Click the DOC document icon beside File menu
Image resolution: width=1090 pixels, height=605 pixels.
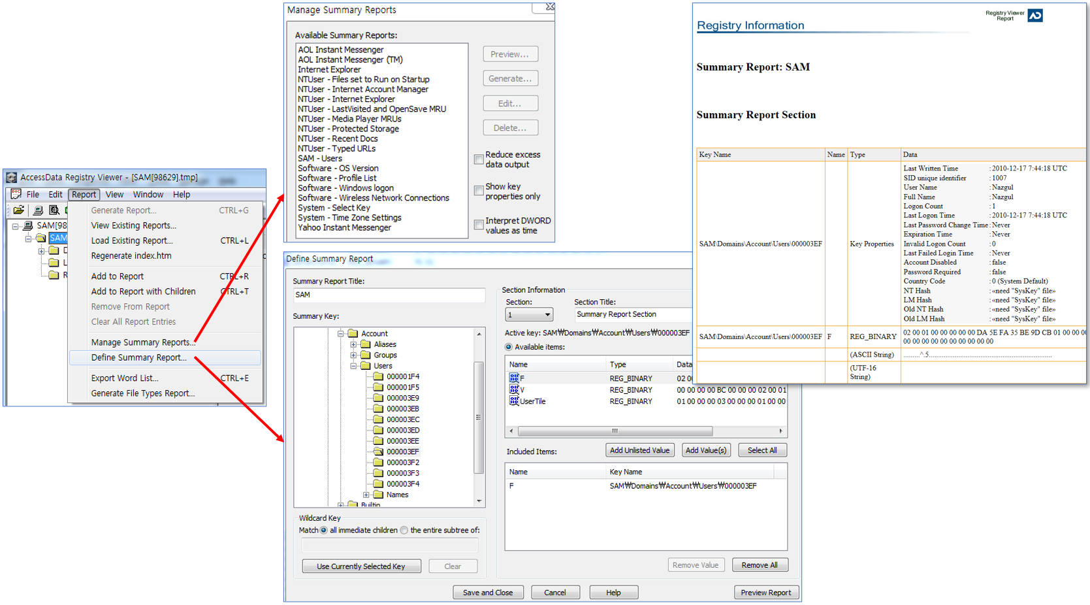click(16, 194)
